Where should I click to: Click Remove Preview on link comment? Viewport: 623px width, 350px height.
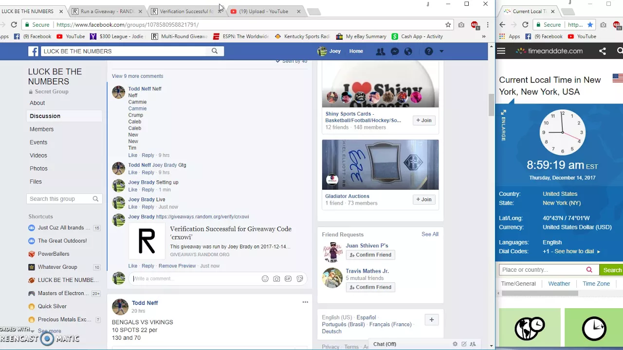point(177,266)
